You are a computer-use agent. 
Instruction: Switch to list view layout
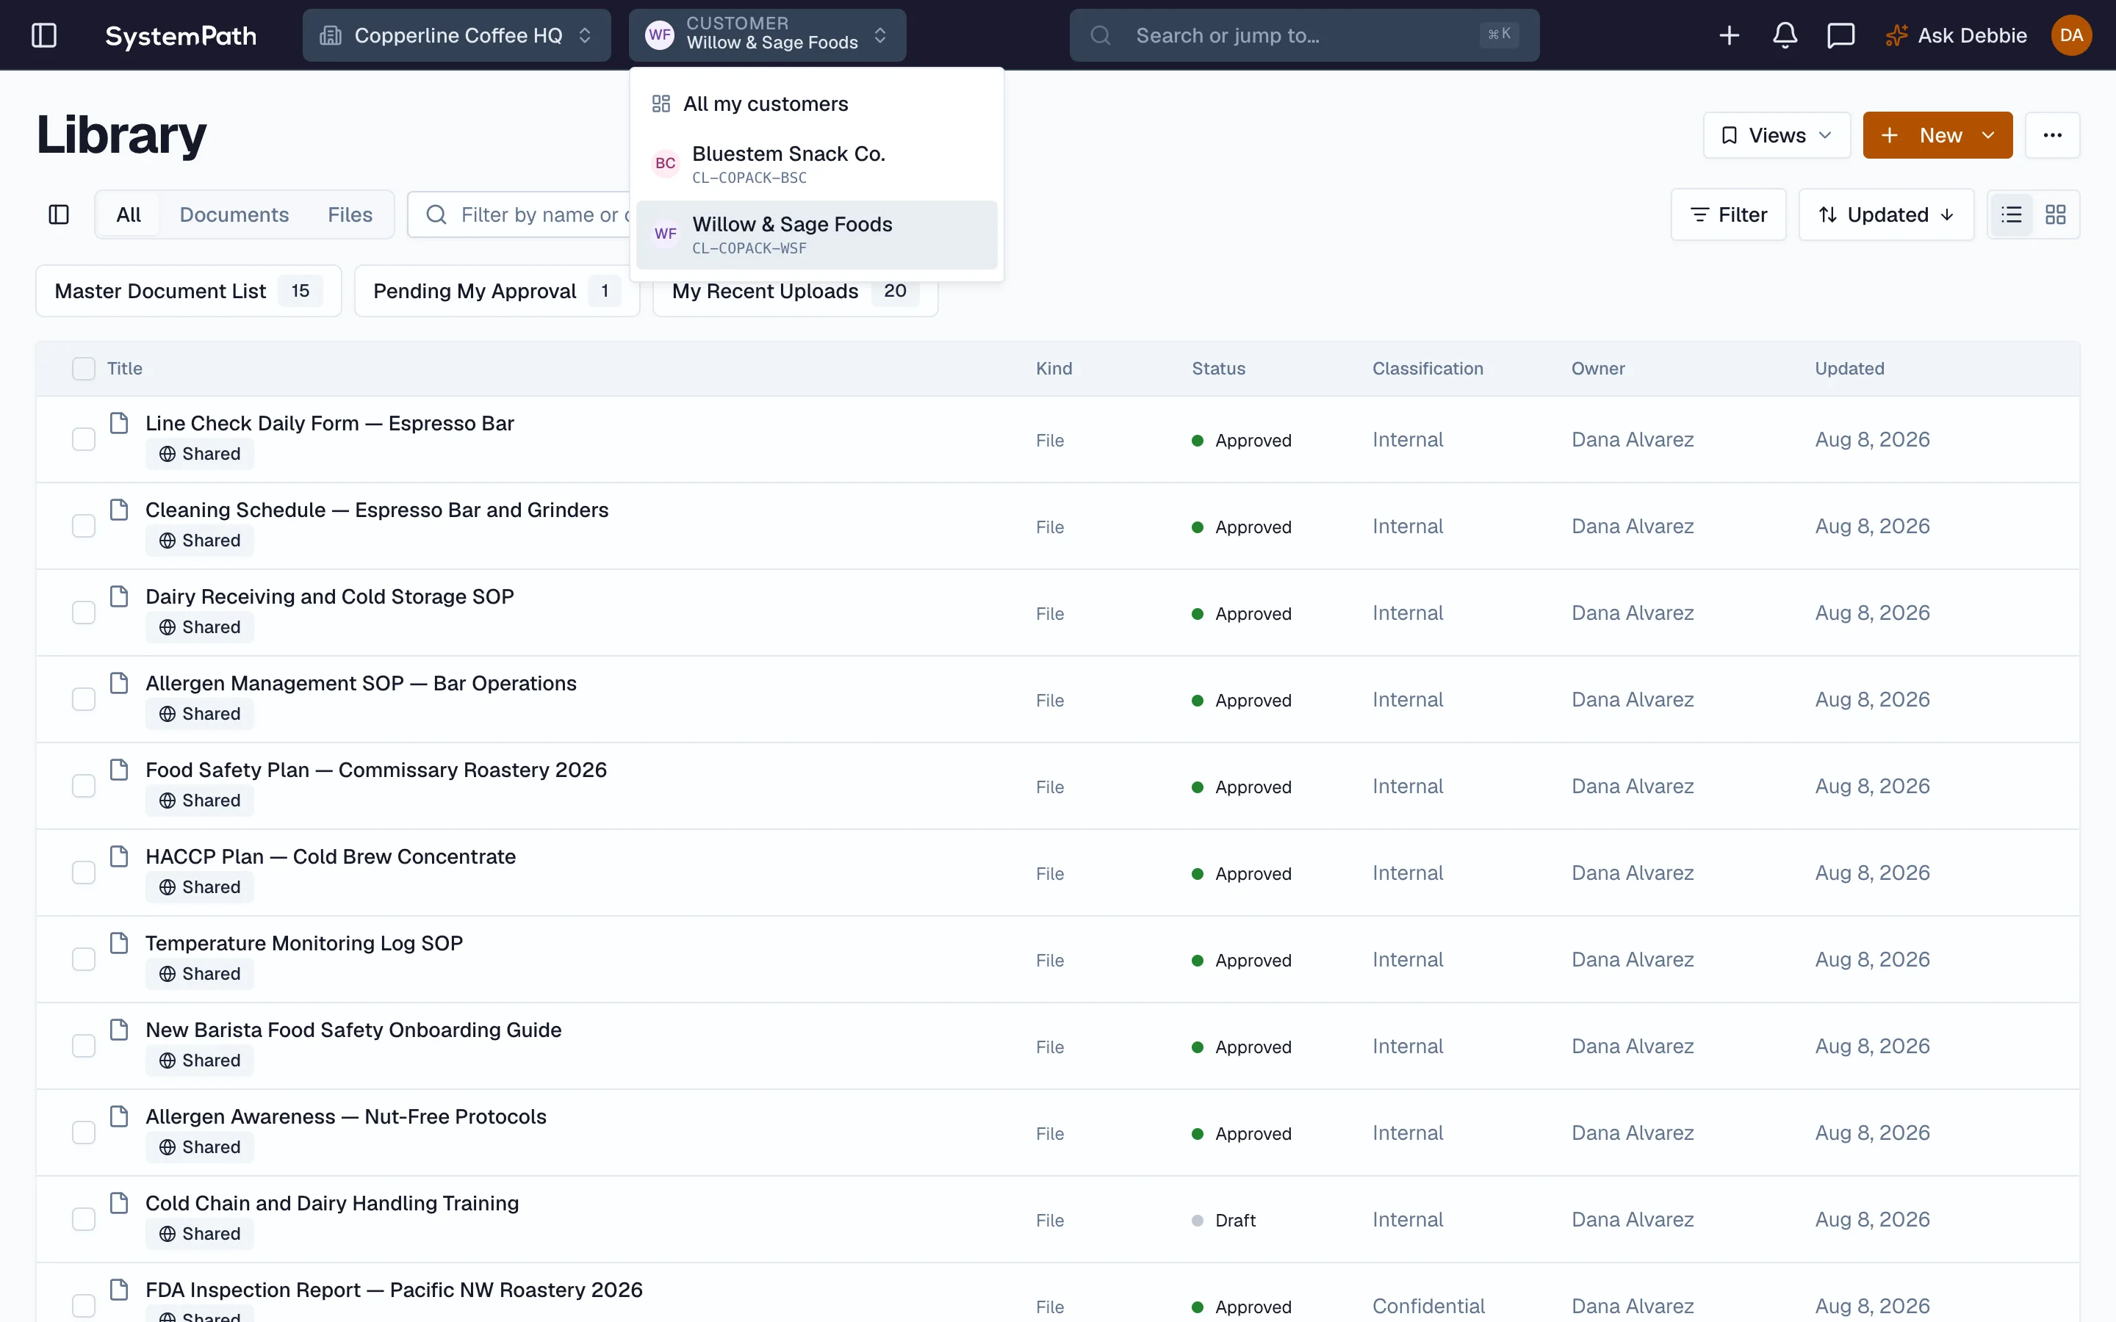[x=2011, y=214]
